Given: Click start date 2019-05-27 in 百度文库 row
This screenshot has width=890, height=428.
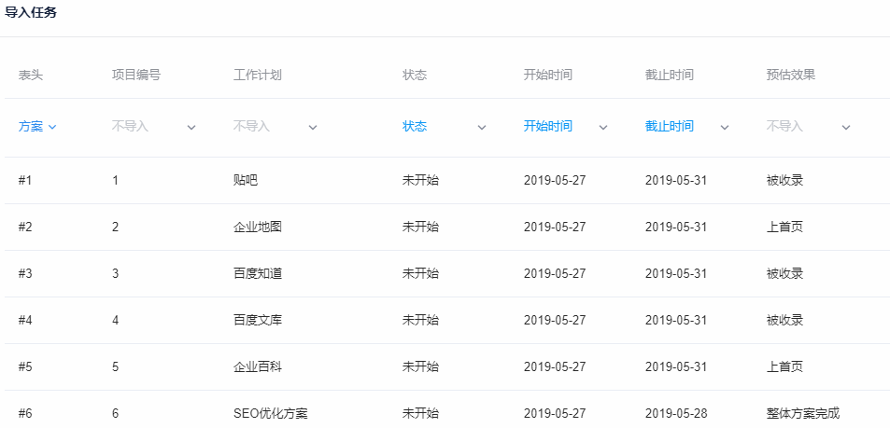Looking at the screenshot, I should [x=555, y=320].
